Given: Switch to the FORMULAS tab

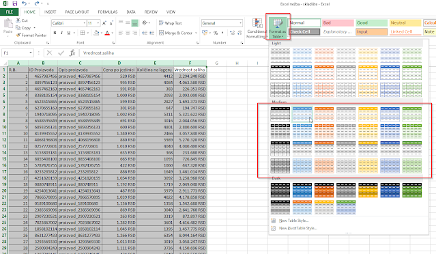Looking at the screenshot, I should pos(108,12).
